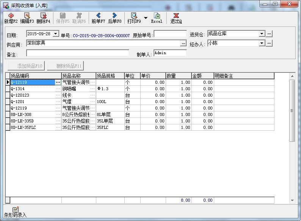Click the remarks (备注) input field
The width and height of the screenshot is (301, 221).
tap(78, 53)
